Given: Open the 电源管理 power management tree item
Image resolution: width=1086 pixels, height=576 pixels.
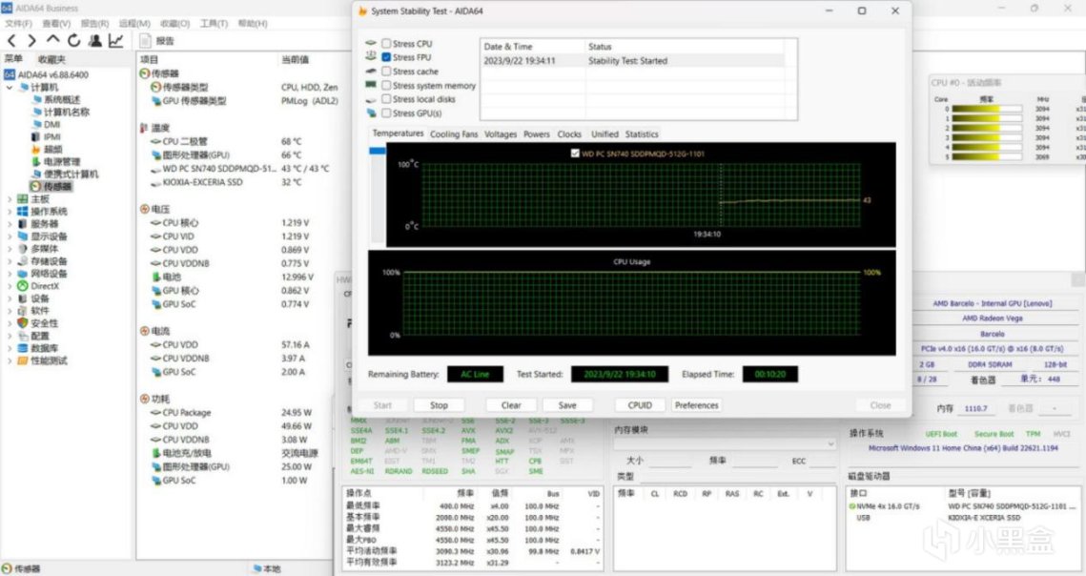Looking at the screenshot, I should (x=56, y=161).
